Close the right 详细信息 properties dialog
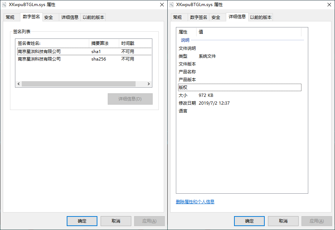Screen dimensions: 335x230 (329, 5)
